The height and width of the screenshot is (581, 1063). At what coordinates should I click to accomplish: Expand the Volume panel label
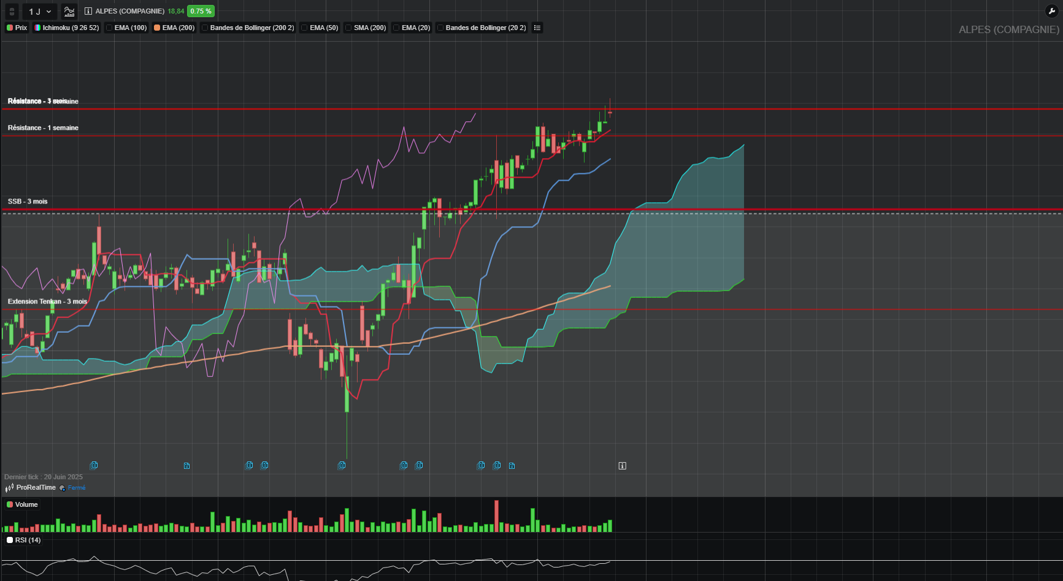tap(22, 504)
